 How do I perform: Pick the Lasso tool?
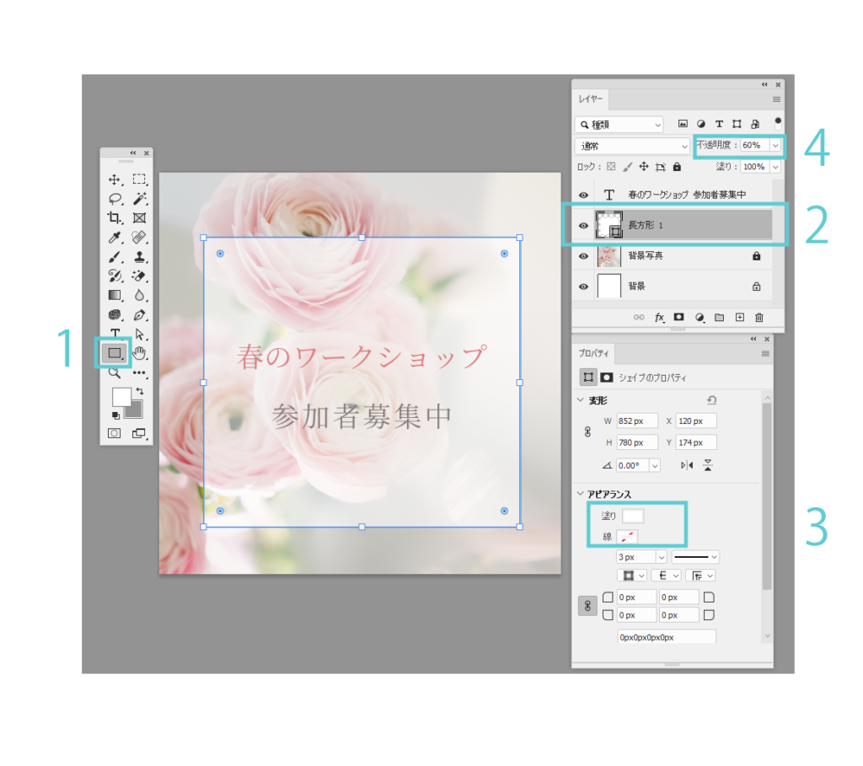tap(114, 199)
